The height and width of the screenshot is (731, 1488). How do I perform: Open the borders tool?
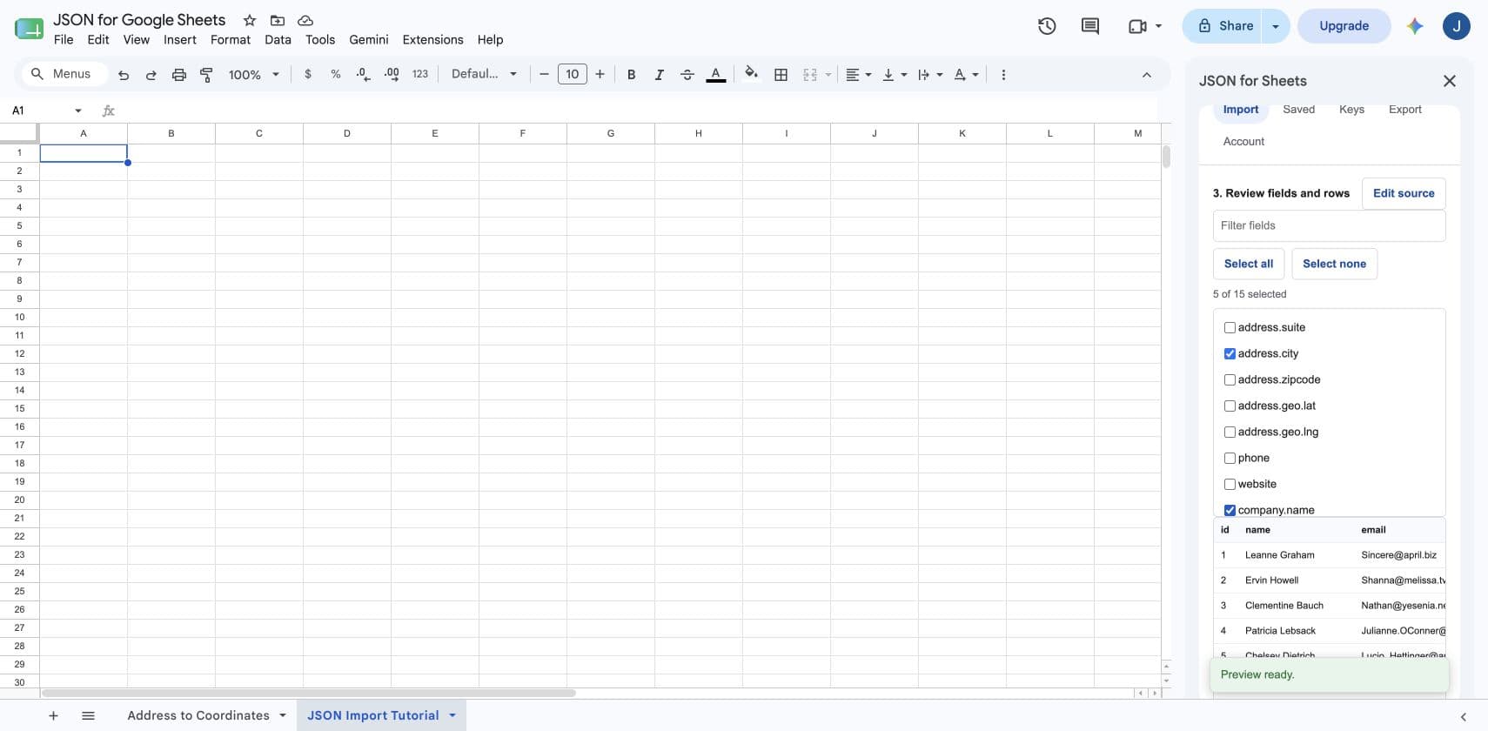tap(781, 75)
